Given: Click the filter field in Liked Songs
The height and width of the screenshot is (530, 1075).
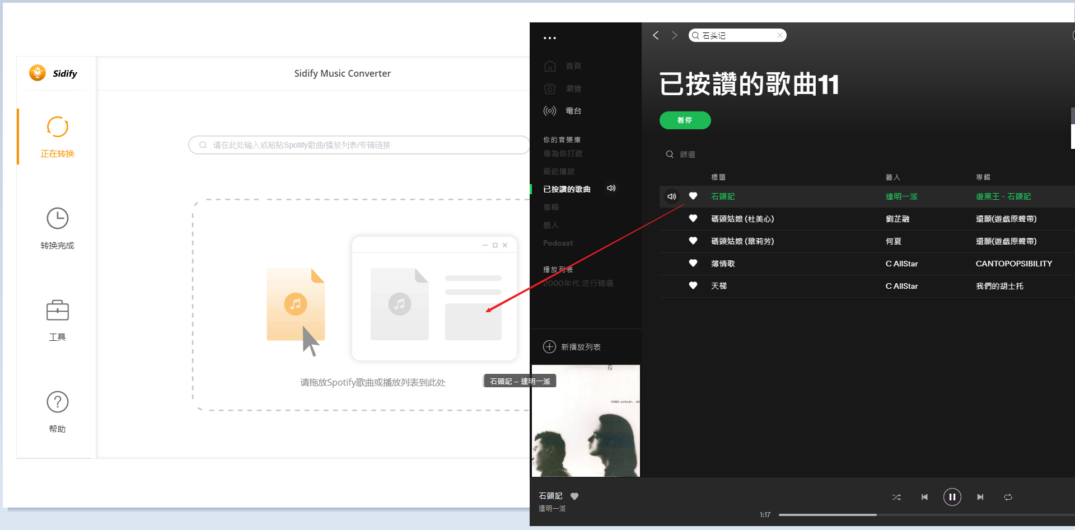Looking at the screenshot, I should [688, 154].
